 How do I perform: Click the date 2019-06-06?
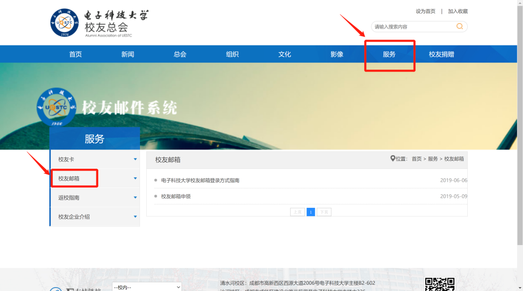click(x=454, y=180)
